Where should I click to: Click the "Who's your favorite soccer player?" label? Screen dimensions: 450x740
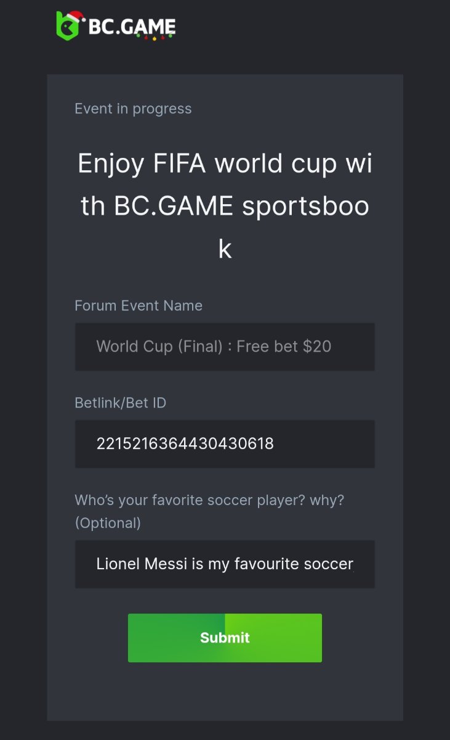[x=209, y=499]
